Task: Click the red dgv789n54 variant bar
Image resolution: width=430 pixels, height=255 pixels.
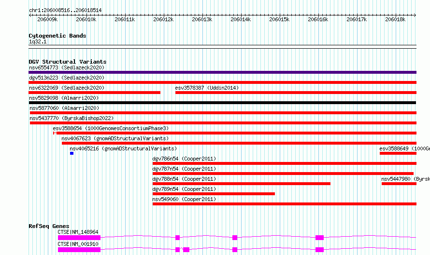Action: click(214, 194)
